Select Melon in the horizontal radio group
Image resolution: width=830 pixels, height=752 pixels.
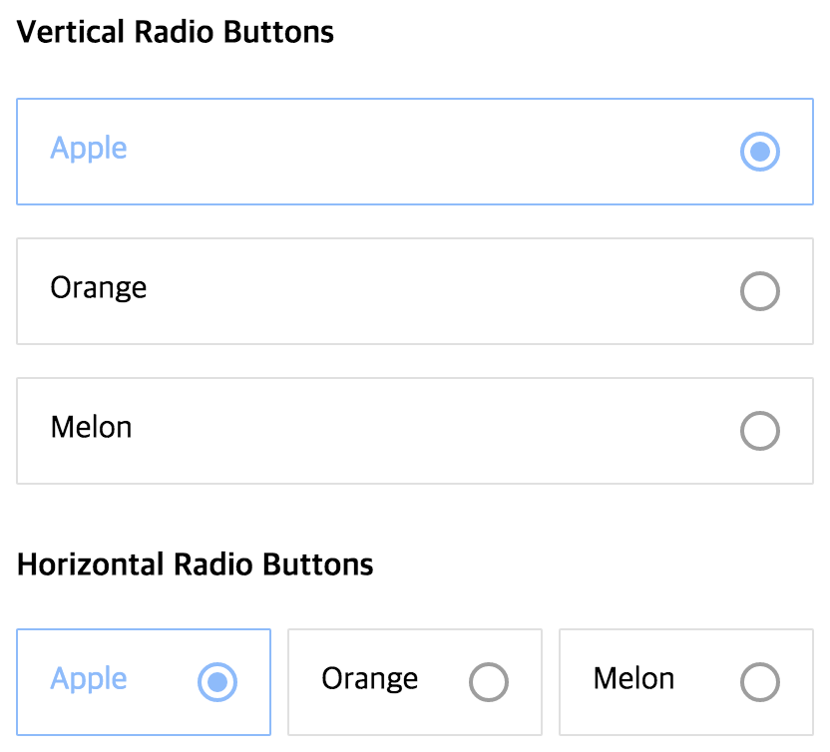point(760,681)
